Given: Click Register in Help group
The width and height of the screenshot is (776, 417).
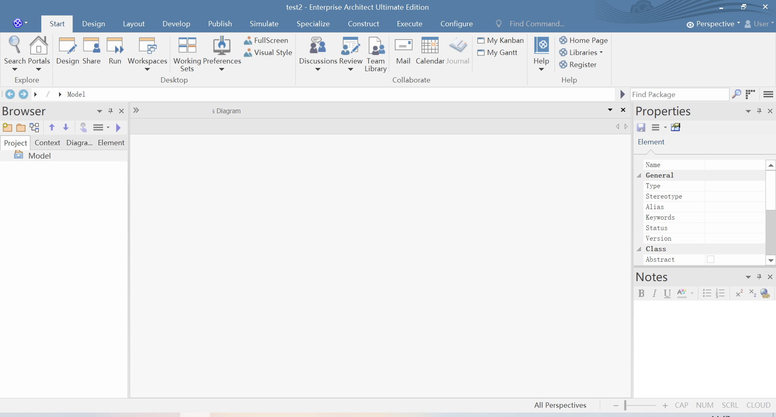Looking at the screenshot, I should tap(578, 65).
